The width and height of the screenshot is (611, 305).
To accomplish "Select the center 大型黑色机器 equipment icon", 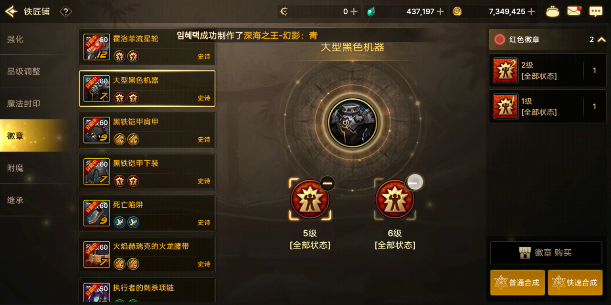I will pos(353,123).
